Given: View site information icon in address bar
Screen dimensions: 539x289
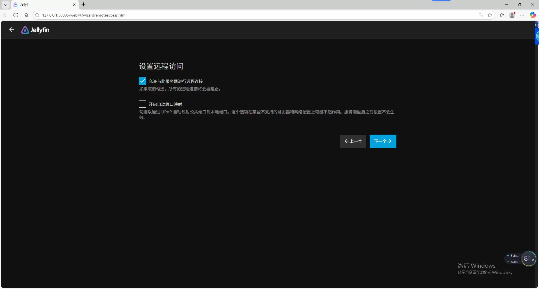Looking at the screenshot, I should [x=37, y=15].
